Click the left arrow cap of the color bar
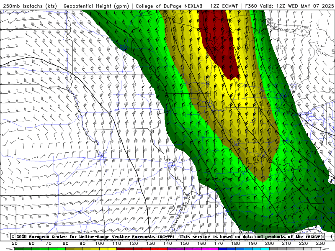This screenshot has width=335, height=251. (10, 248)
